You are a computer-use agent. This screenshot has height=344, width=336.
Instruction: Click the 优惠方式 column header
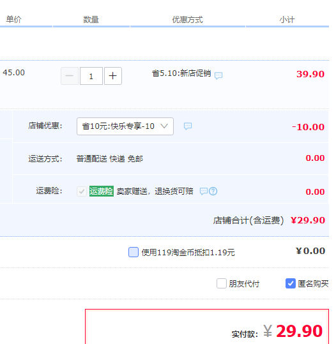[187, 20]
